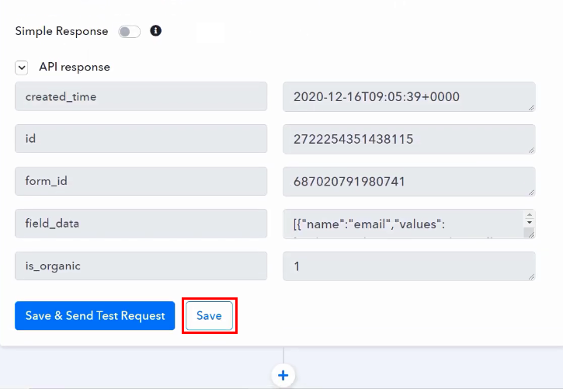Click the scroll up arrow in the field_data value box

click(x=530, y=217)
